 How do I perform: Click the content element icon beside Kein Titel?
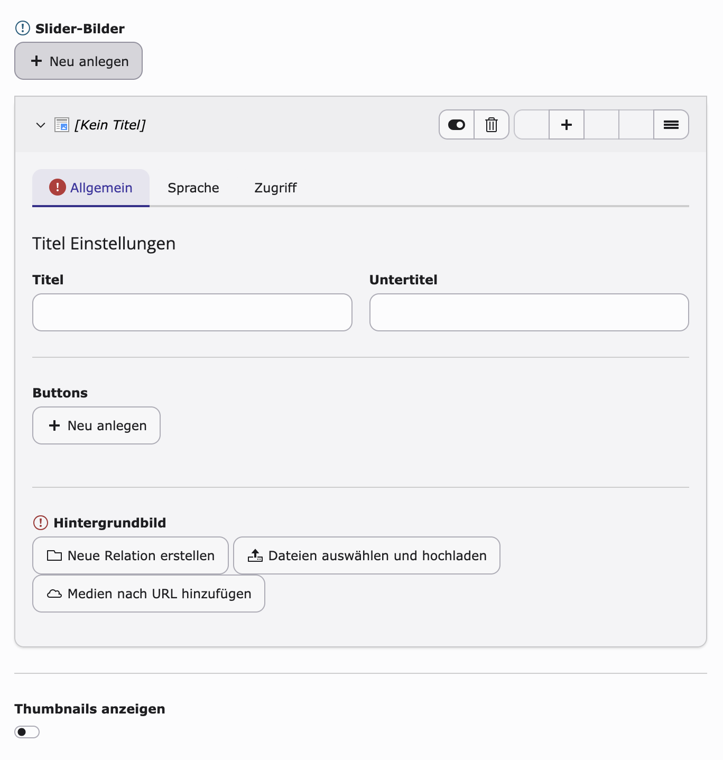point(62,125)
